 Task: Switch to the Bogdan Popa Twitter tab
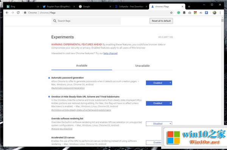tap(59, 6)
